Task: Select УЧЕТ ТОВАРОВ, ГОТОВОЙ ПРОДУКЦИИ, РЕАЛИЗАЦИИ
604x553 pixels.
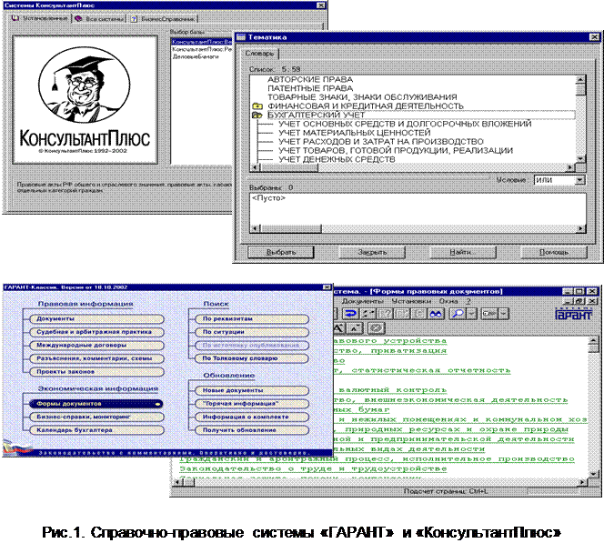Action: pos(396,150)
